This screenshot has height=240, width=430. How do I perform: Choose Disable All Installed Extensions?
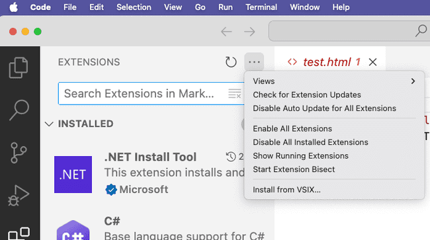(x=310, y=142)
